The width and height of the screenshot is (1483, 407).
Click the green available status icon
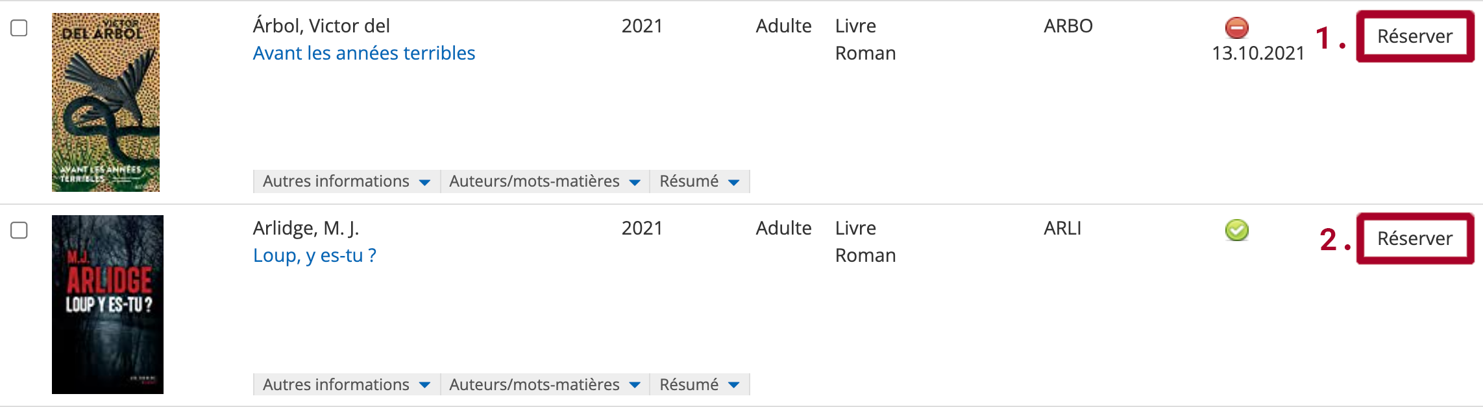[1236, 230]
